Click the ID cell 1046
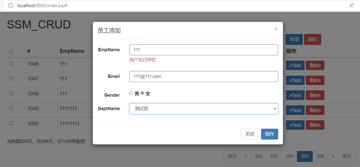Image resolution: width=360 pixels, height=167 pixels. pos(33,64)
